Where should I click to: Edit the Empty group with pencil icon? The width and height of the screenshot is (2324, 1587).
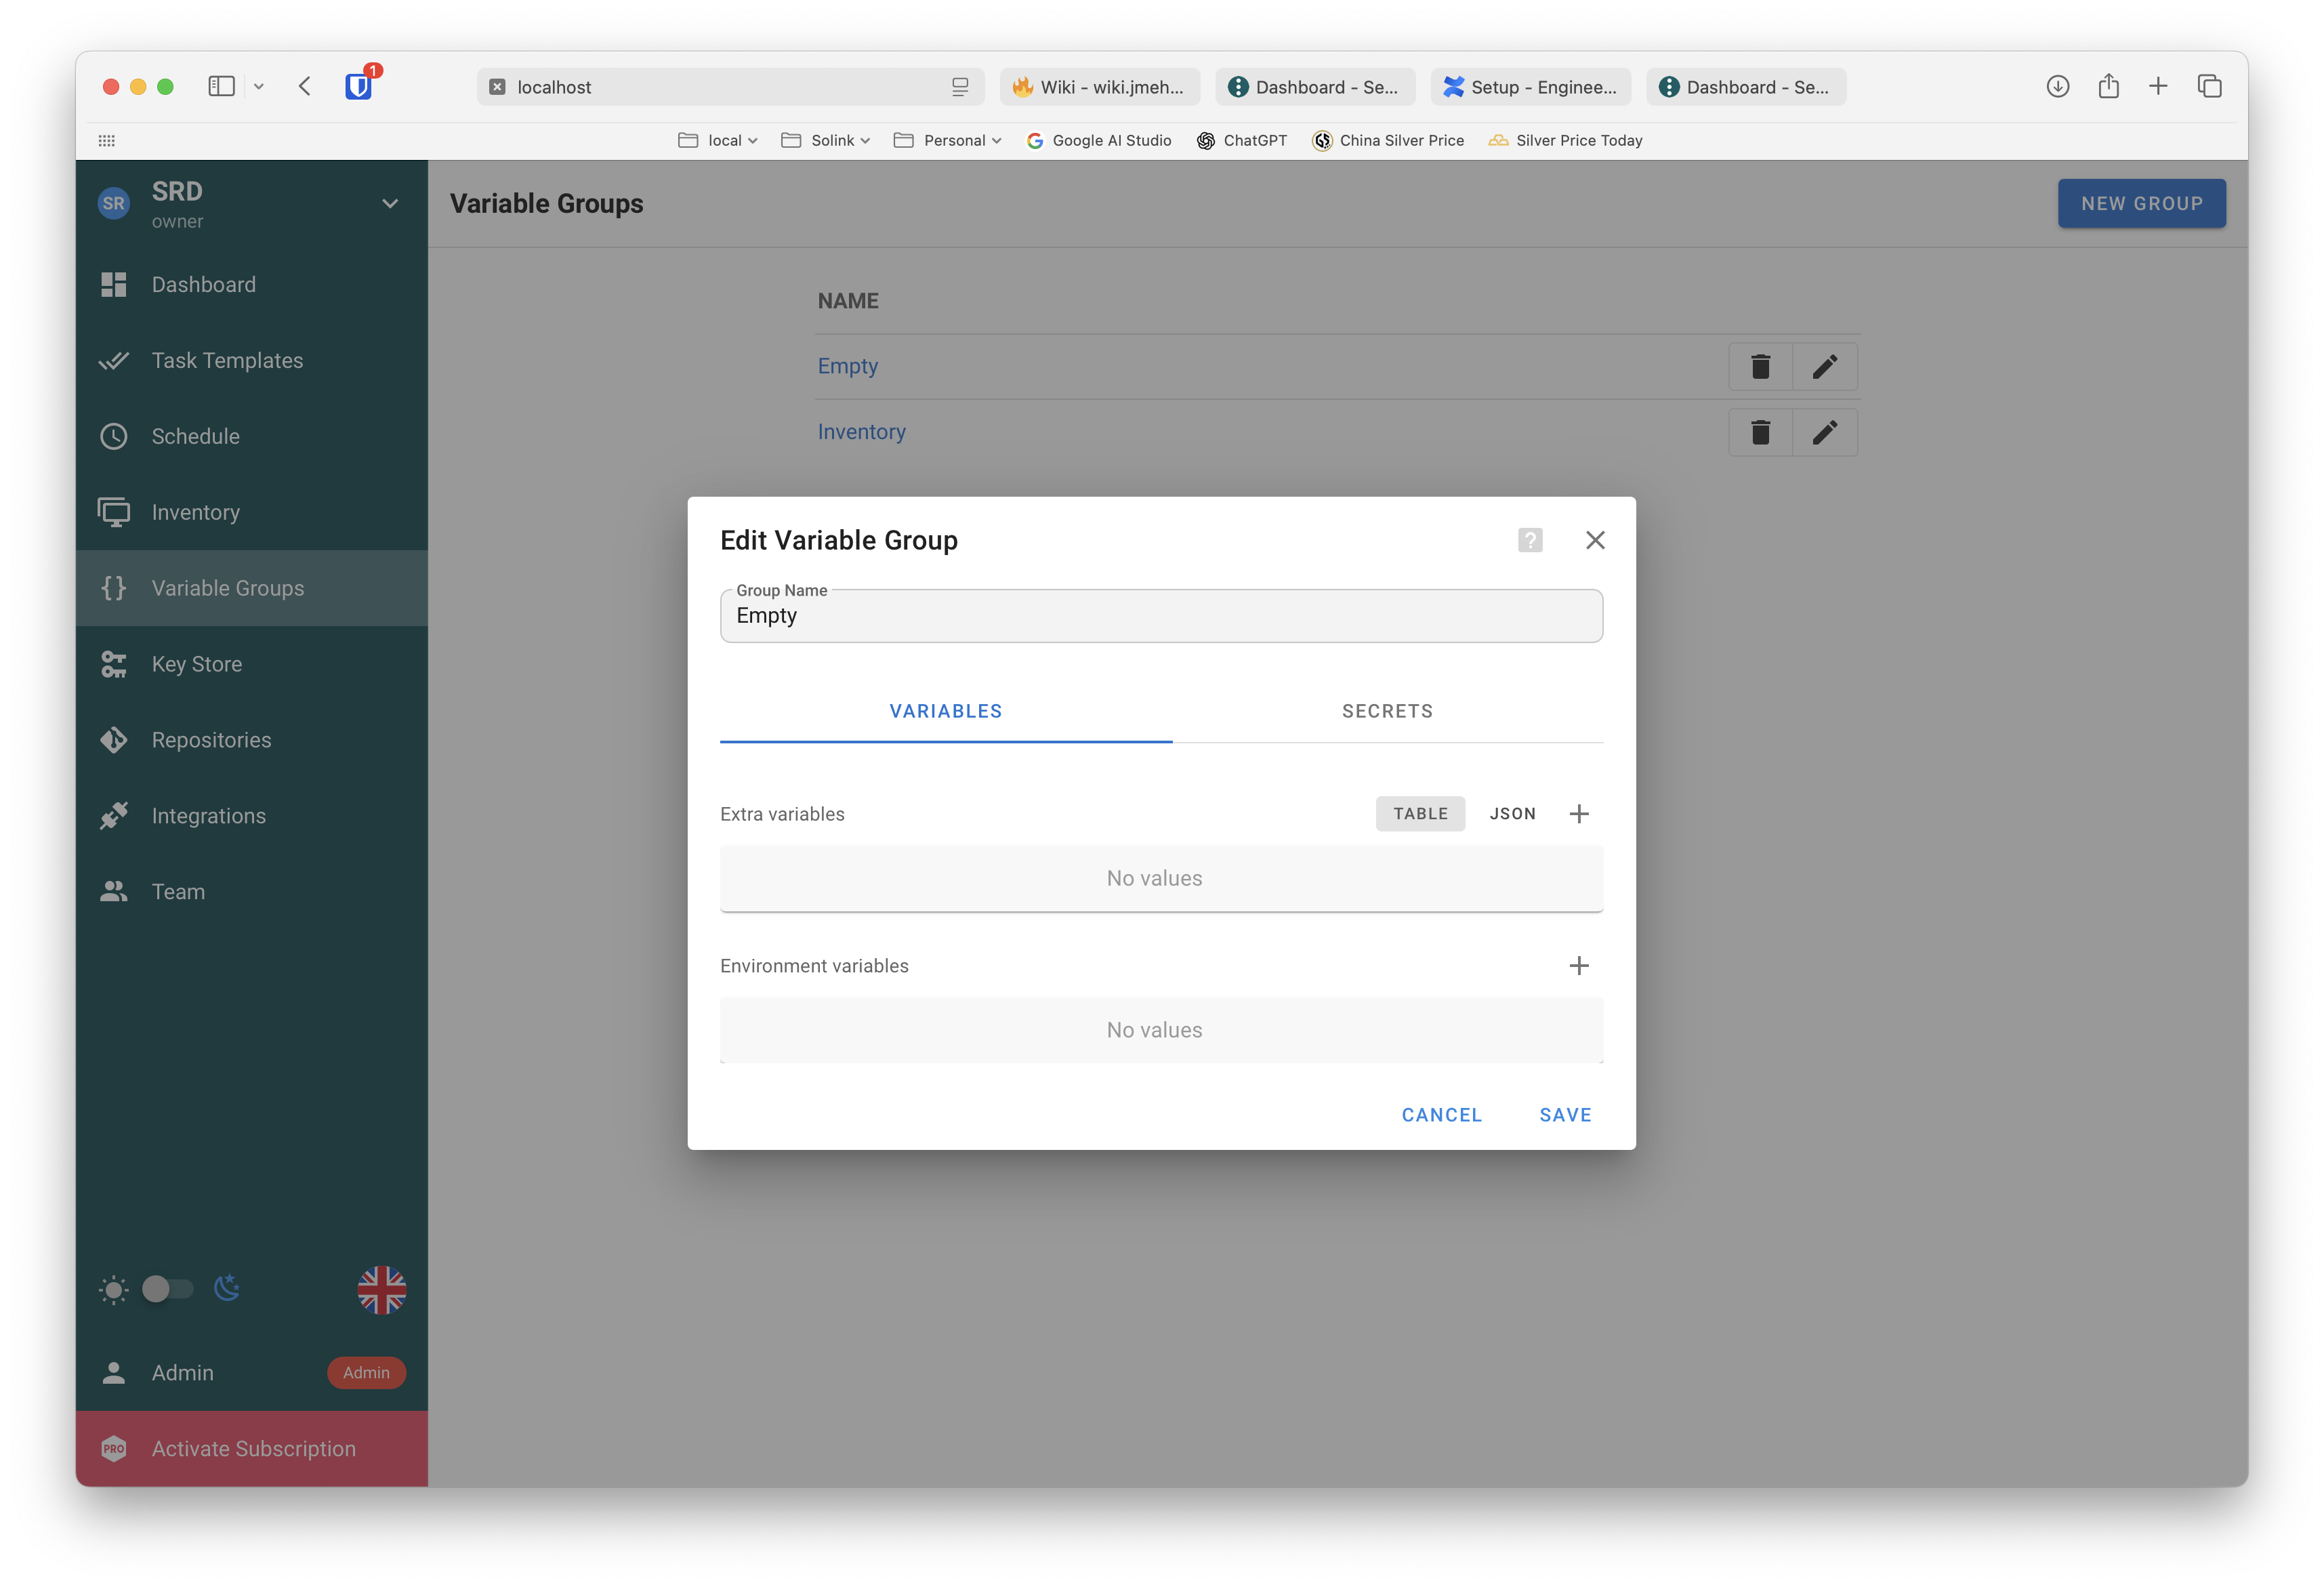pyautogui.click(x=1824, y=367)
